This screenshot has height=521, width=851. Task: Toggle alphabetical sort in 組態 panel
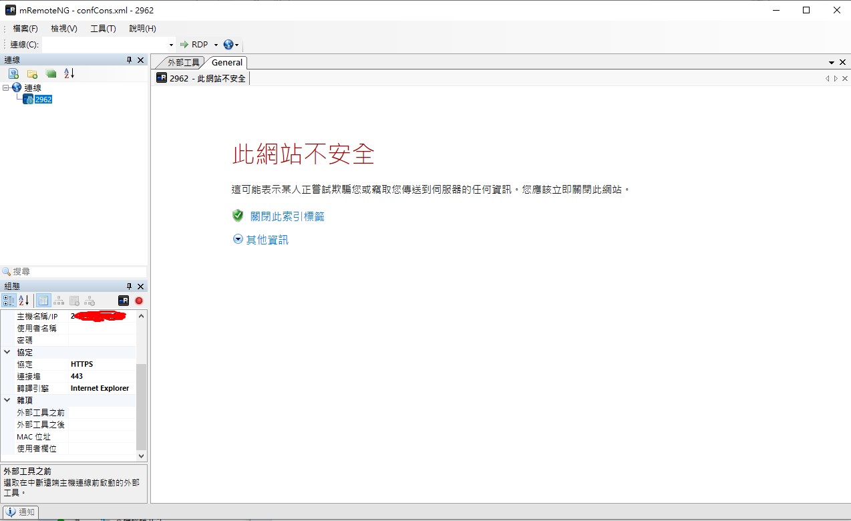tap(24, 301)
